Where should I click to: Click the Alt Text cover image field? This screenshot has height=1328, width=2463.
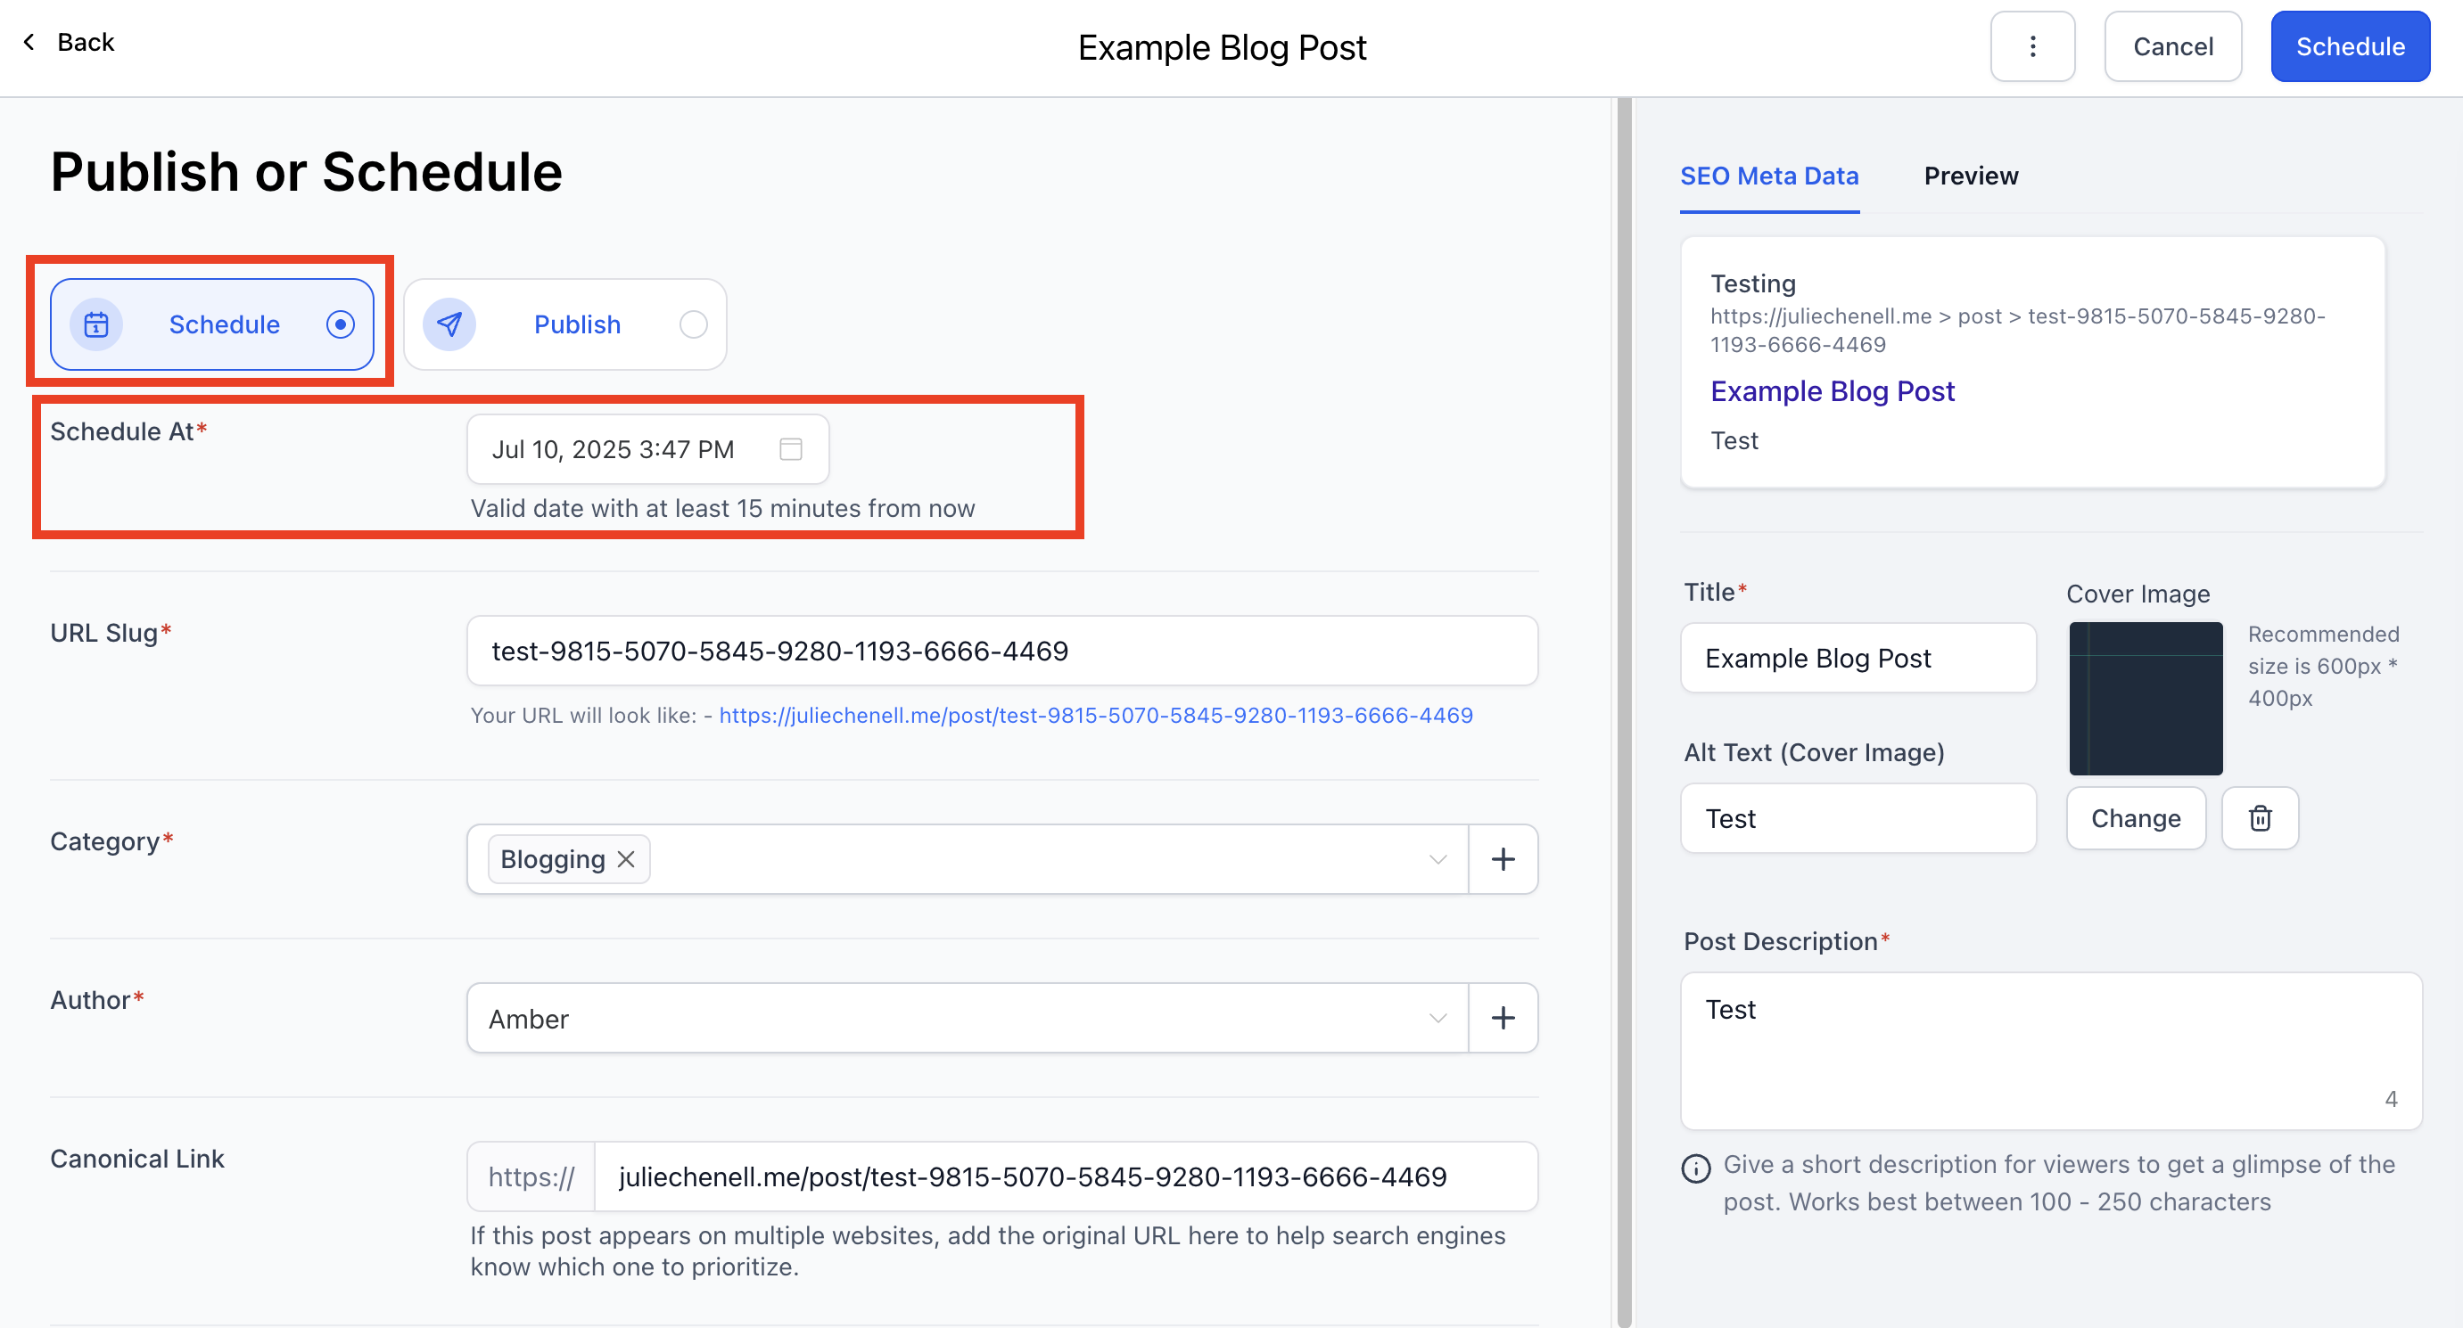pos(1858,818)
